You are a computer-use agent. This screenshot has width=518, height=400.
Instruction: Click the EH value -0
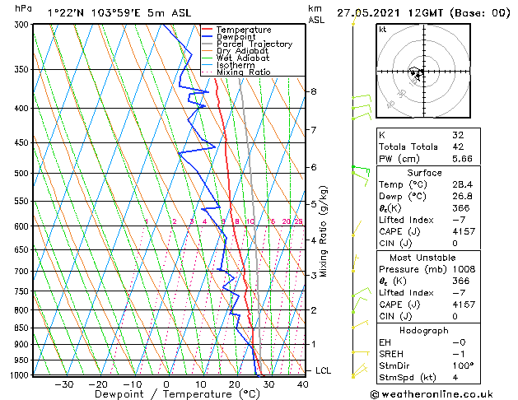459,342
